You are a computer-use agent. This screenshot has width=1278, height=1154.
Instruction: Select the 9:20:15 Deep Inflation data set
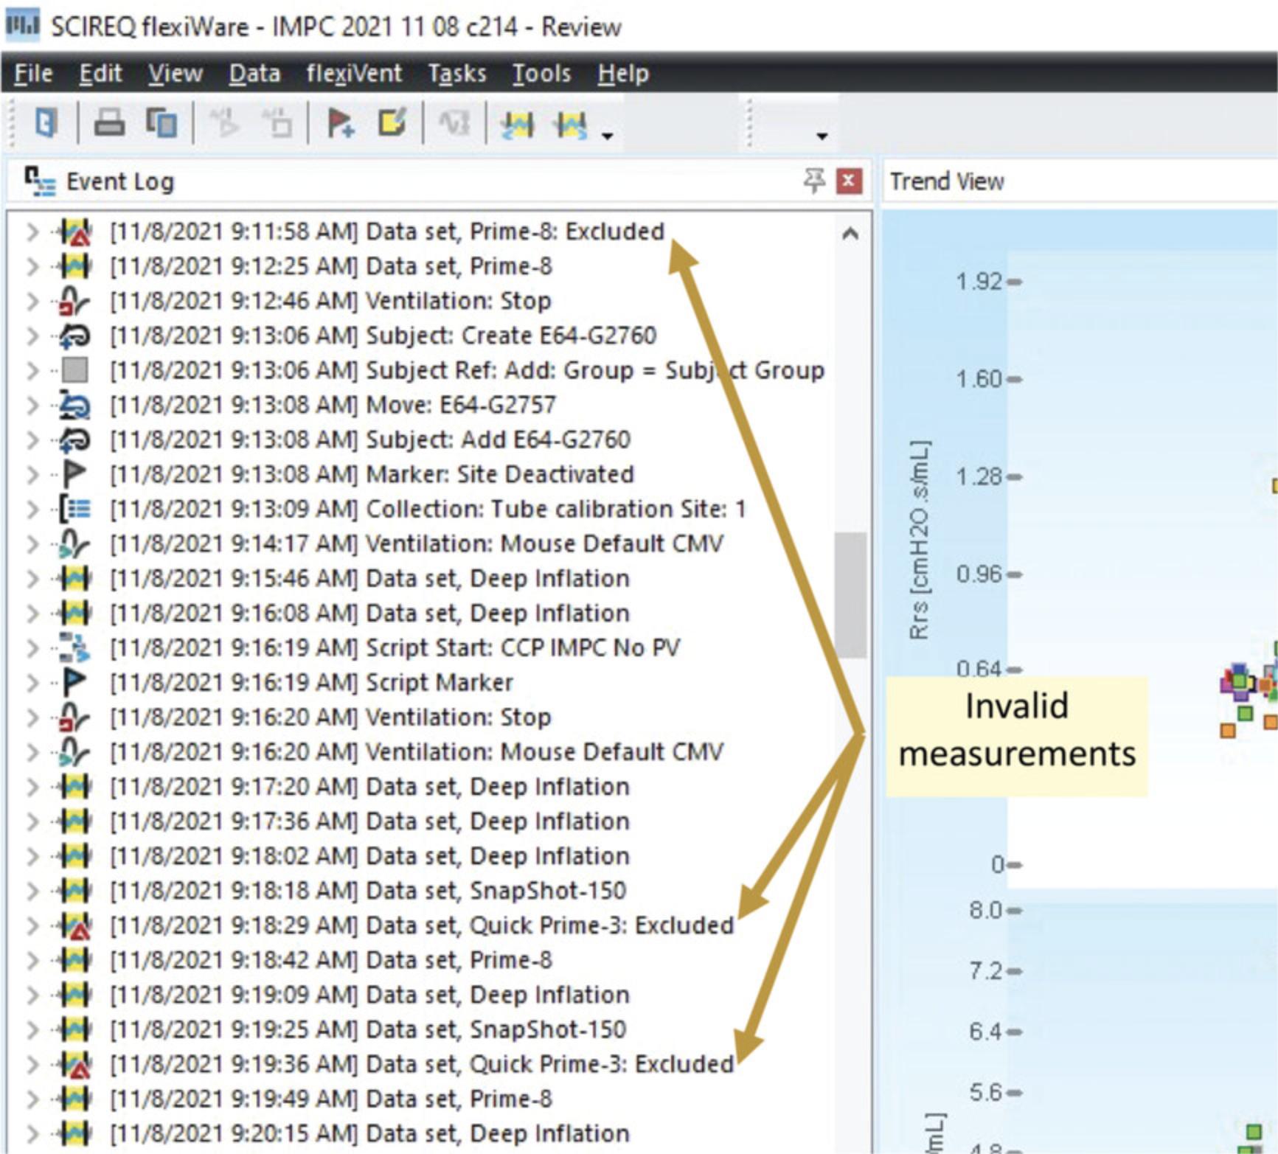point(369,1133)
